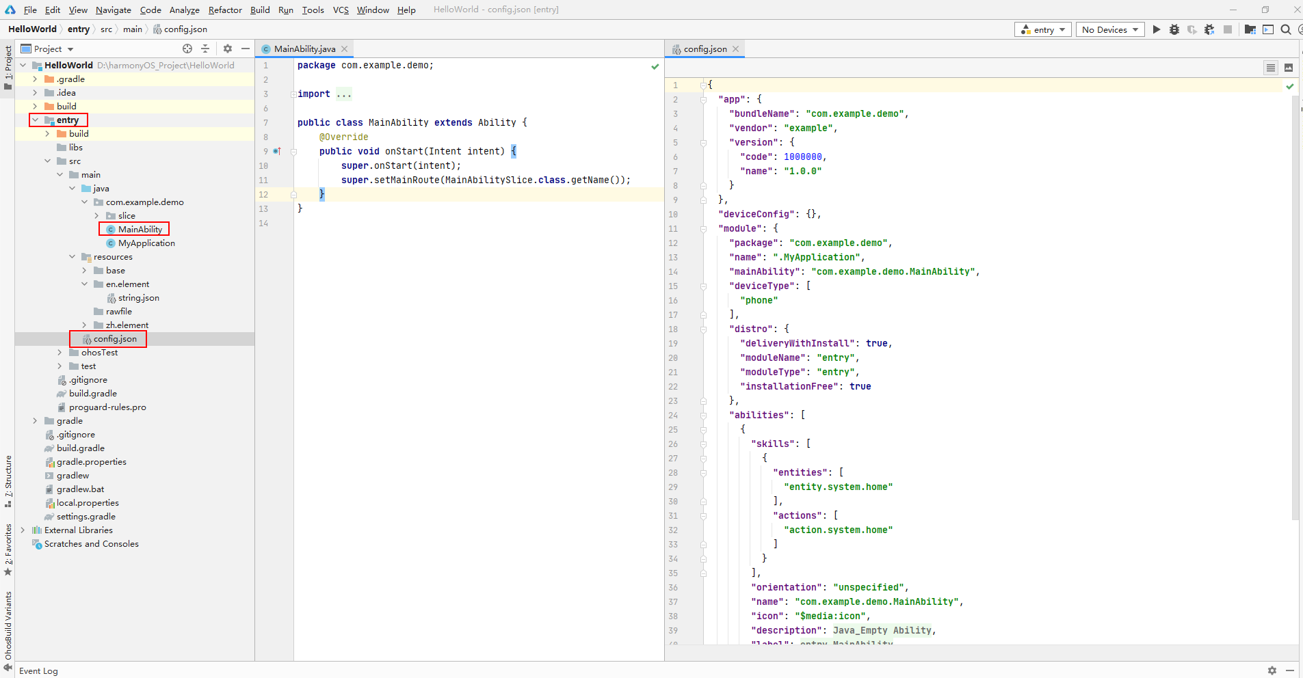1303x678 pixels.
Task: Fold the "app" JSON block at line 2
Action: (703, 99)
